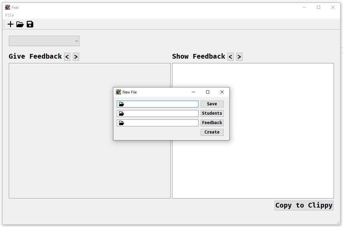The width and height of the screenshot is (343, 227).
Task: Click the Feedback button
Action: tap(212, 123)
